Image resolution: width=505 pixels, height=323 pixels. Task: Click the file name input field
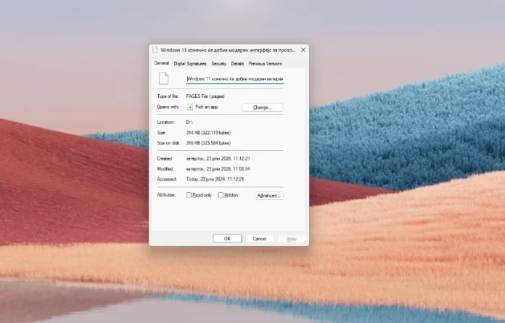(235, 79)
